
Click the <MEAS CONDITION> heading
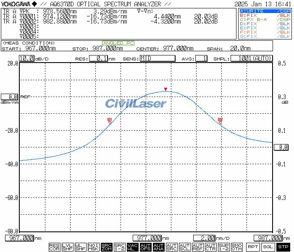click(x=29, y=43)
